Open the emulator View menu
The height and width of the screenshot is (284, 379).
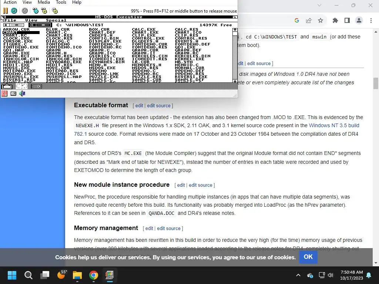[27, 2]
